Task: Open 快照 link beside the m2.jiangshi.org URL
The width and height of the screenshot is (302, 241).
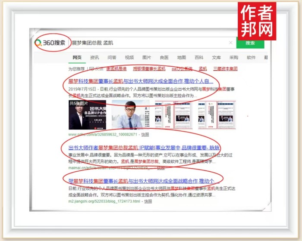Action: (148, 201)
